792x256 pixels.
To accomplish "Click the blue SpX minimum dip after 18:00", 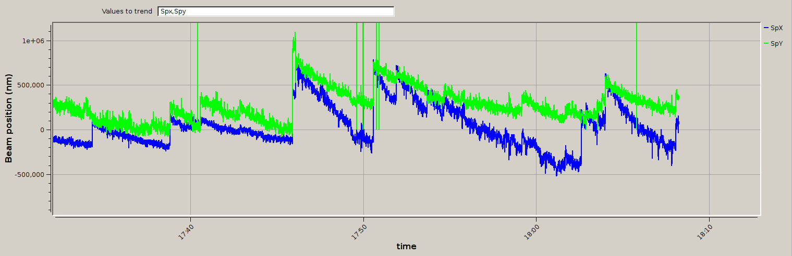I will [556, 174].
